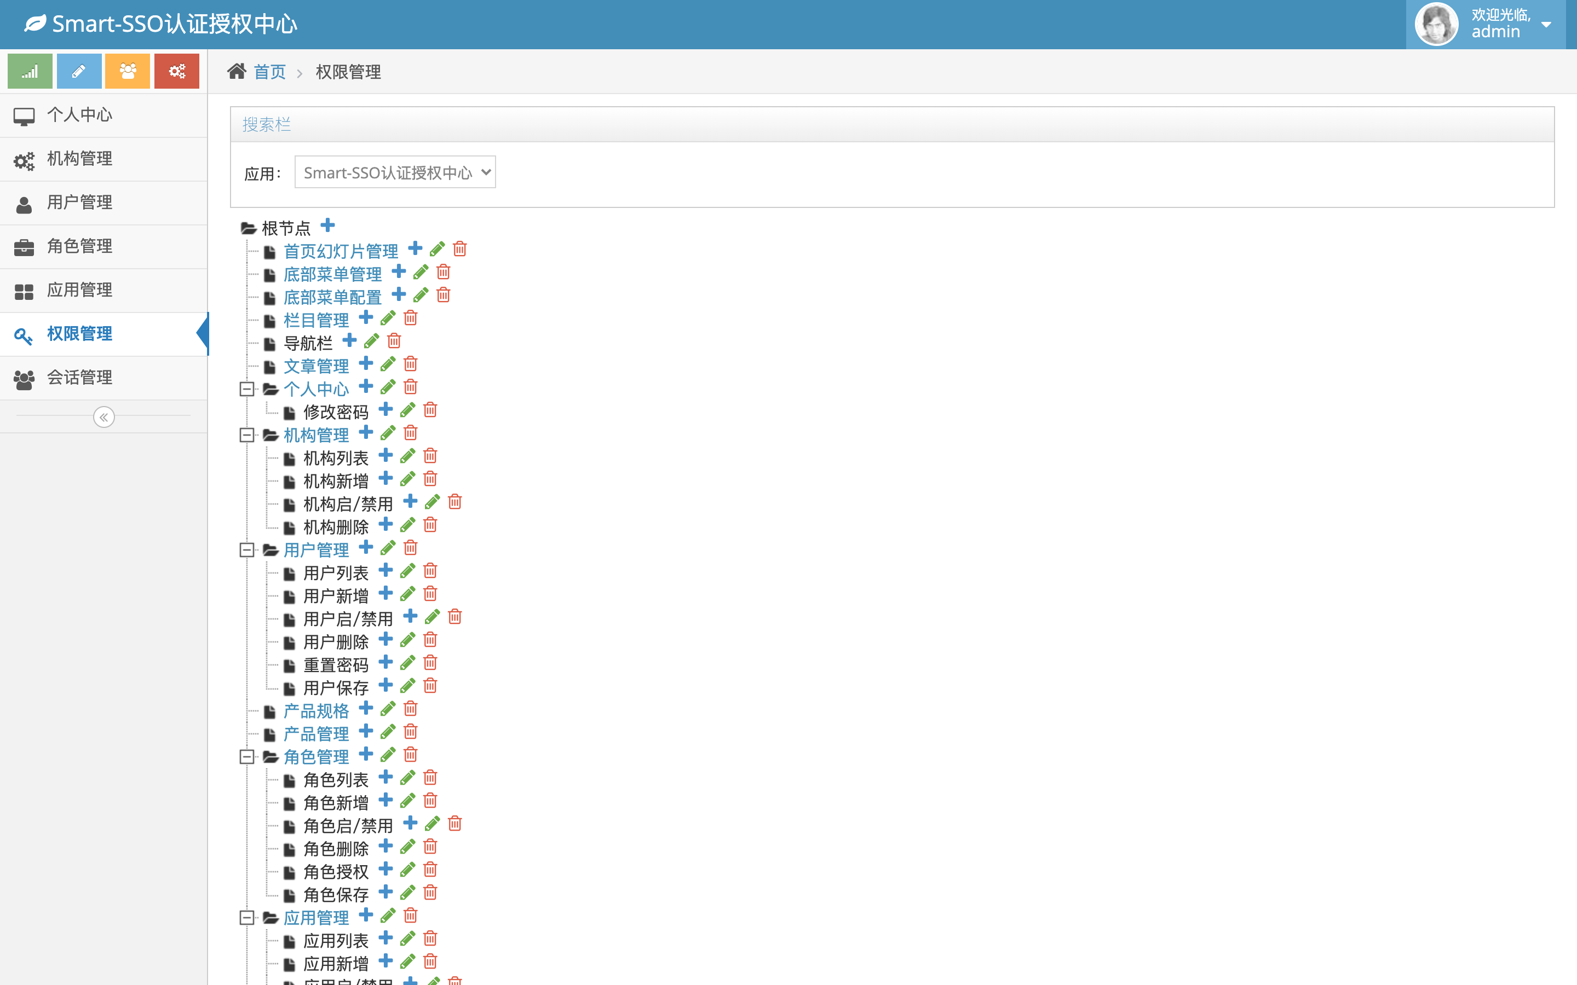1577x985 pixels.
Task: Add child under 重置密码
Action: (x=386, y=662)
